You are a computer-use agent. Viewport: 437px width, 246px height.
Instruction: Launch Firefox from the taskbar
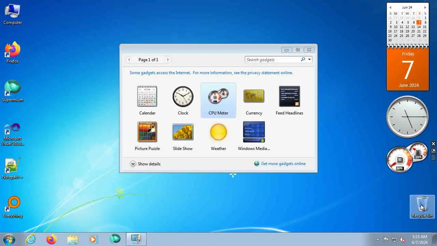point(52,240)
